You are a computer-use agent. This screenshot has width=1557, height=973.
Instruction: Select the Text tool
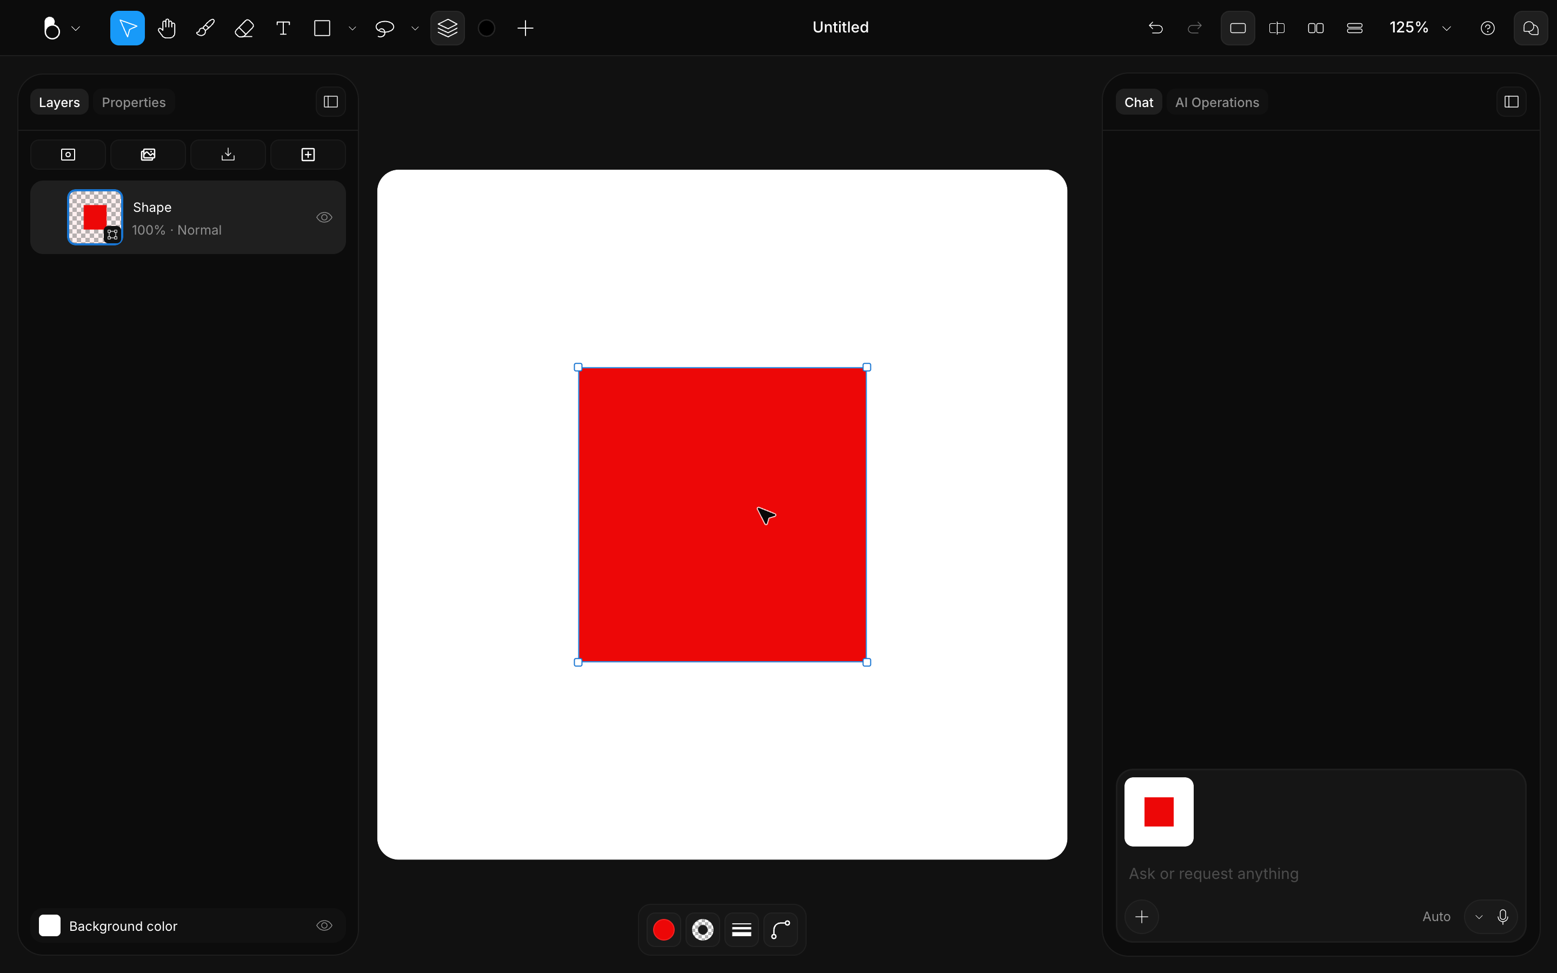tap(283, 28)
